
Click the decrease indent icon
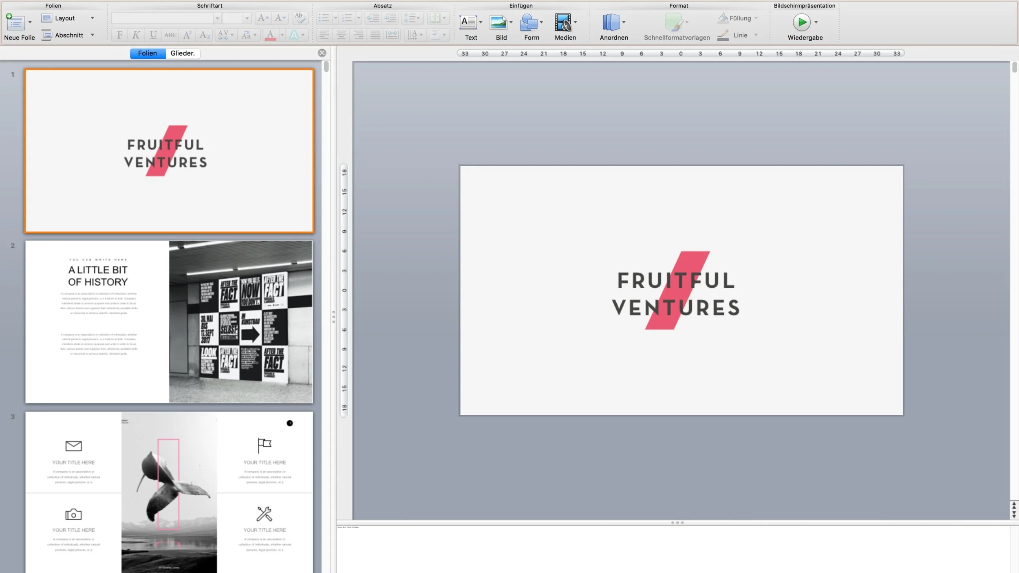[x=373, y=18]
